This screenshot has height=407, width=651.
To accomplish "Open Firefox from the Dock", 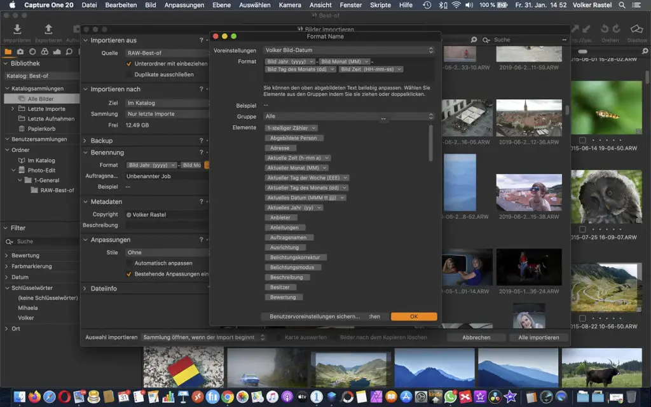I will (x=34, y=397).
